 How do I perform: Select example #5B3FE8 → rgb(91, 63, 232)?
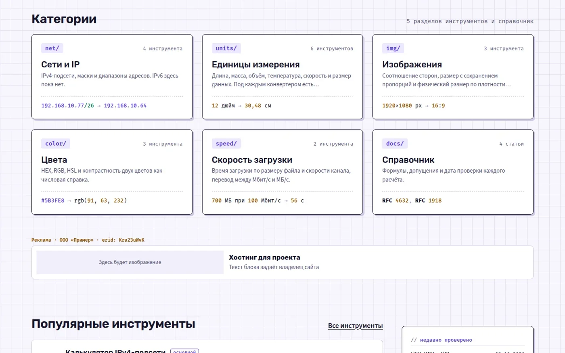pos(84,201)
